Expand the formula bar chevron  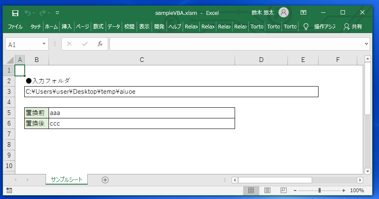(x=366, y=44)
